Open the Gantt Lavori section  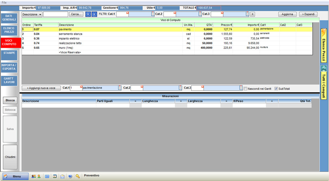pos(9,80)
